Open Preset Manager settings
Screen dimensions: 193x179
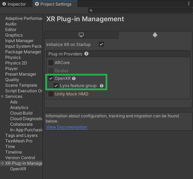coord(21,74)
